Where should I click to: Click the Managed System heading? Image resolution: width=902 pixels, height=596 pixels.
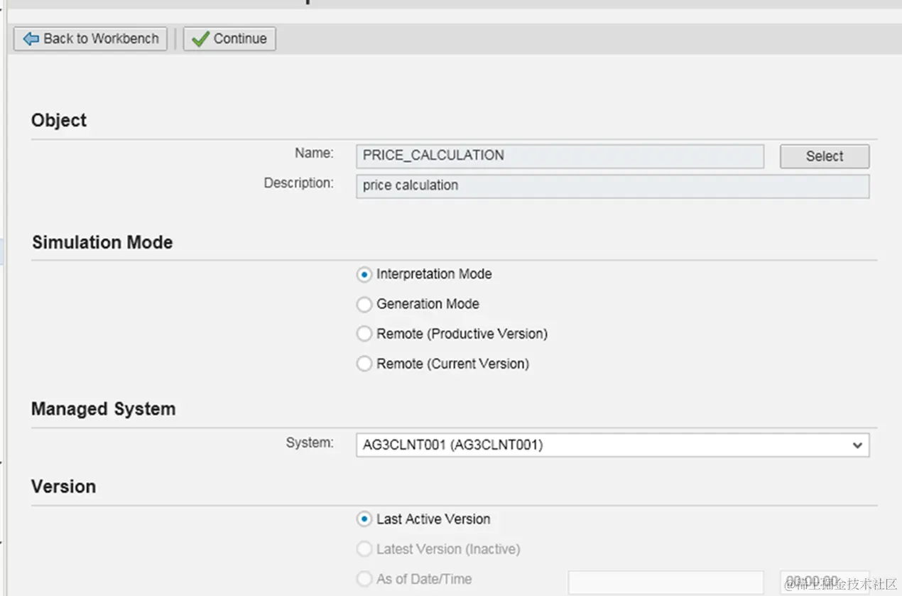(x=104, y=409)
